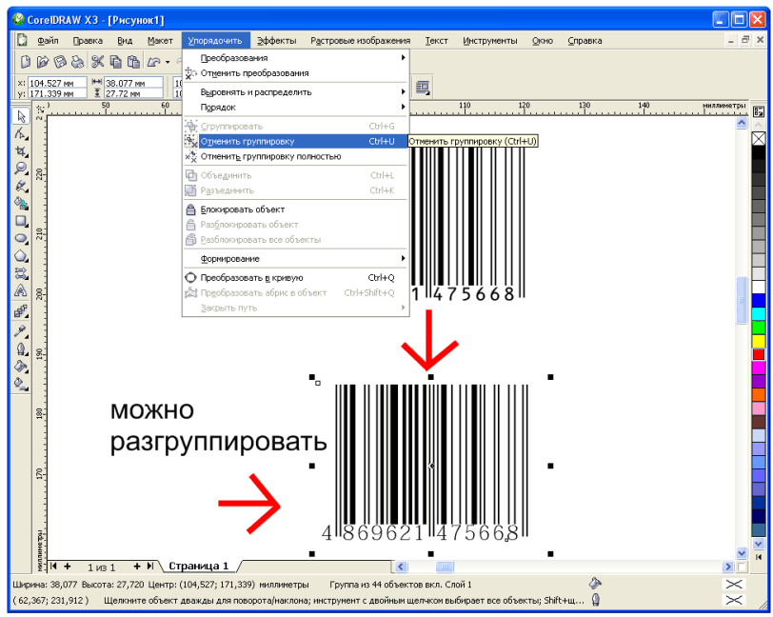
Task: Click vertical scrollbar up arrow
Action: tap(742, 123)
